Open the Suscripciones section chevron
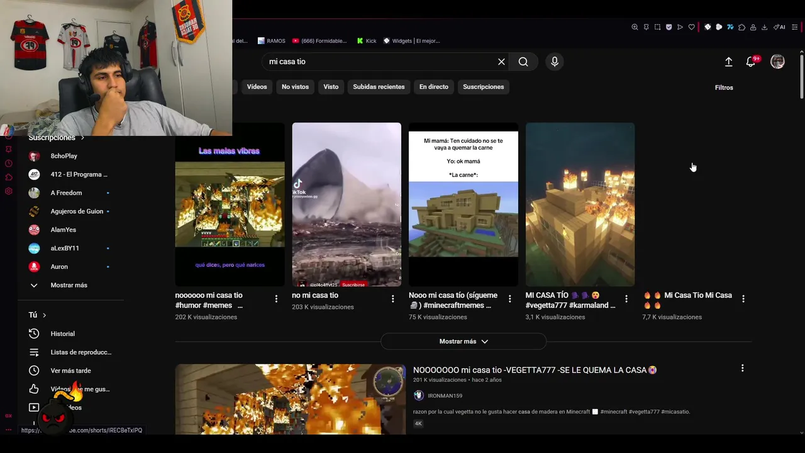 tap(82, 137)
